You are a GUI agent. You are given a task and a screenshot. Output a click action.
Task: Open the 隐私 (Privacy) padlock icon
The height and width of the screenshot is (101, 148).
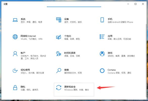click(15, 88)
